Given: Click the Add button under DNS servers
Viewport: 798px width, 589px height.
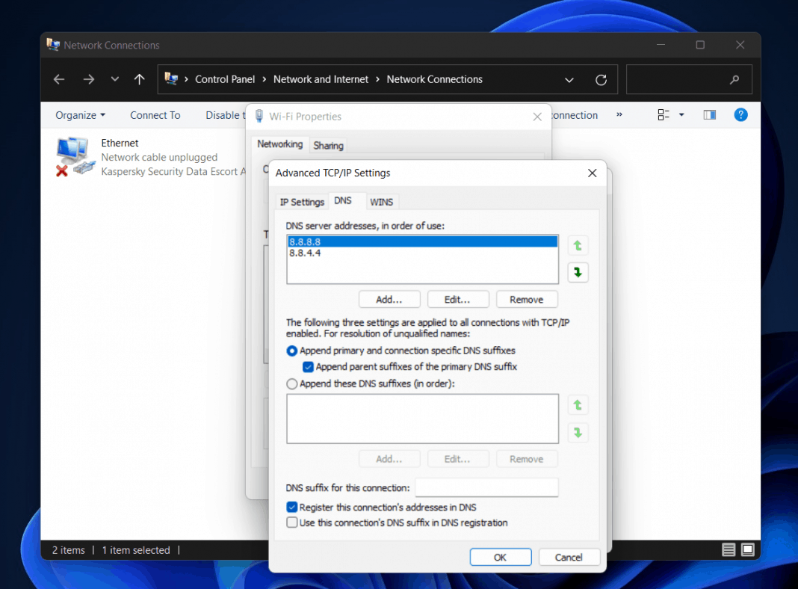Looking at the screenshot, I should 389,299.
